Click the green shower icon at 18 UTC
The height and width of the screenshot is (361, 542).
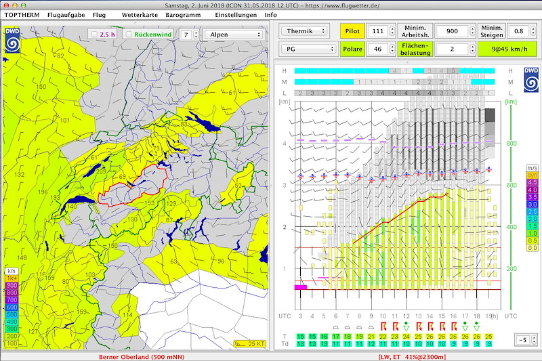[477, 326]
